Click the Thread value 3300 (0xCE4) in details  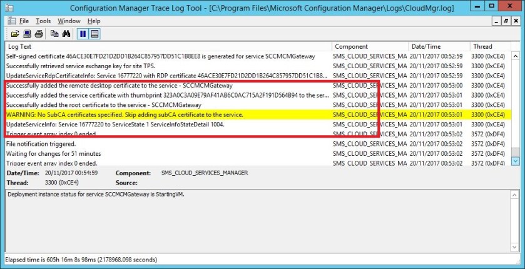pyautogui.click(x=61, y=183)
